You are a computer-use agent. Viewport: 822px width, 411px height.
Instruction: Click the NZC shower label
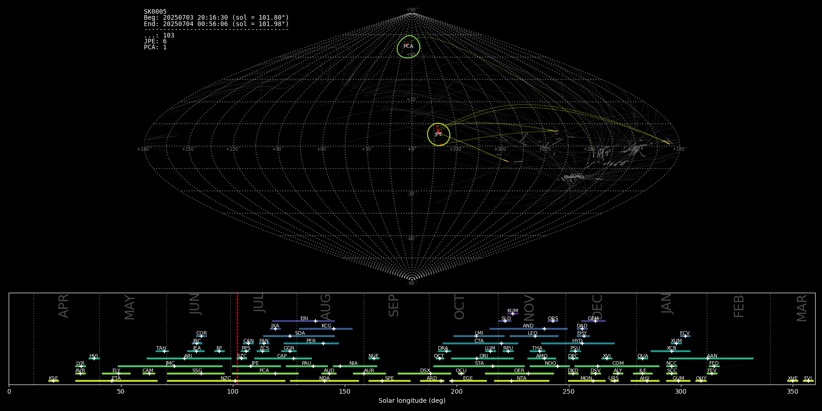pyautogui.click(x=226, y=379)
